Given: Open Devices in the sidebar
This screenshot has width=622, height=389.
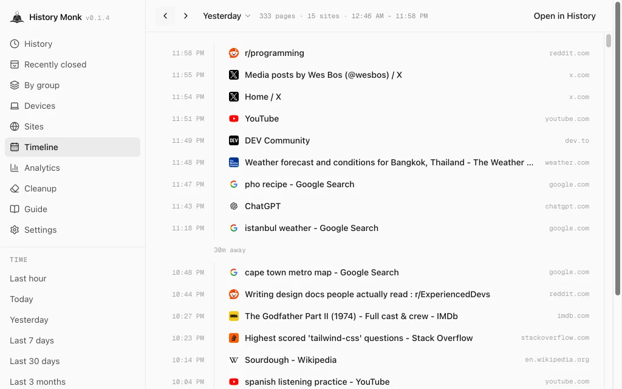Looking at the screenshot, I should click(73, 106).
